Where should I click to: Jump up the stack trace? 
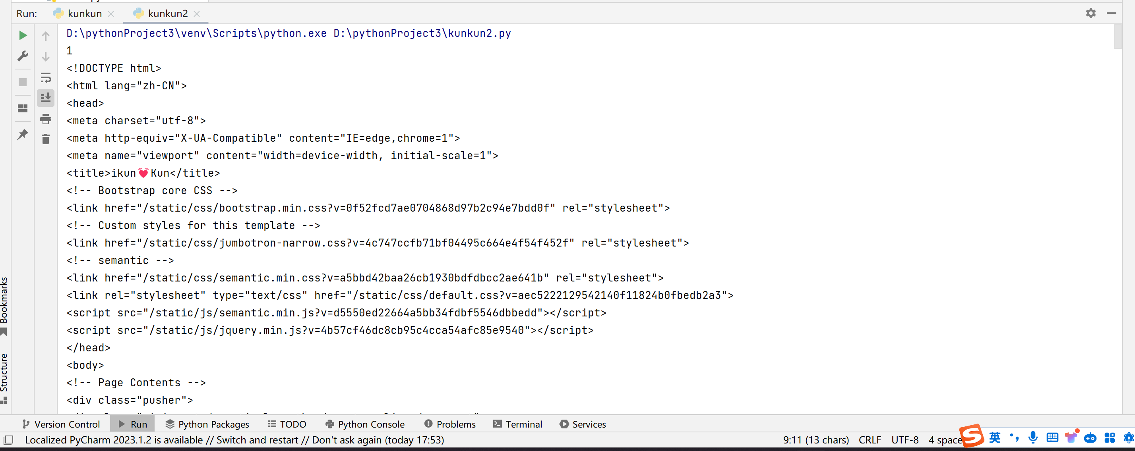click(45, 36)
